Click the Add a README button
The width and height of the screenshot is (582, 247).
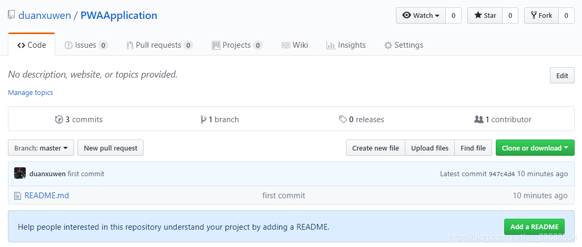pos(534,227)
